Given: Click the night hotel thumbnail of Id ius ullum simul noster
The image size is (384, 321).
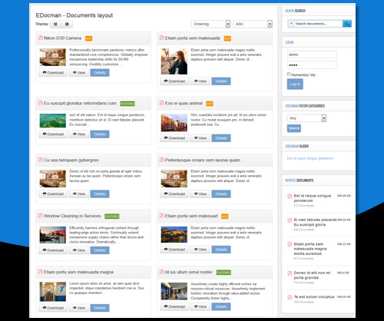Looking at the screenshot, I should (x=174, y=291).
